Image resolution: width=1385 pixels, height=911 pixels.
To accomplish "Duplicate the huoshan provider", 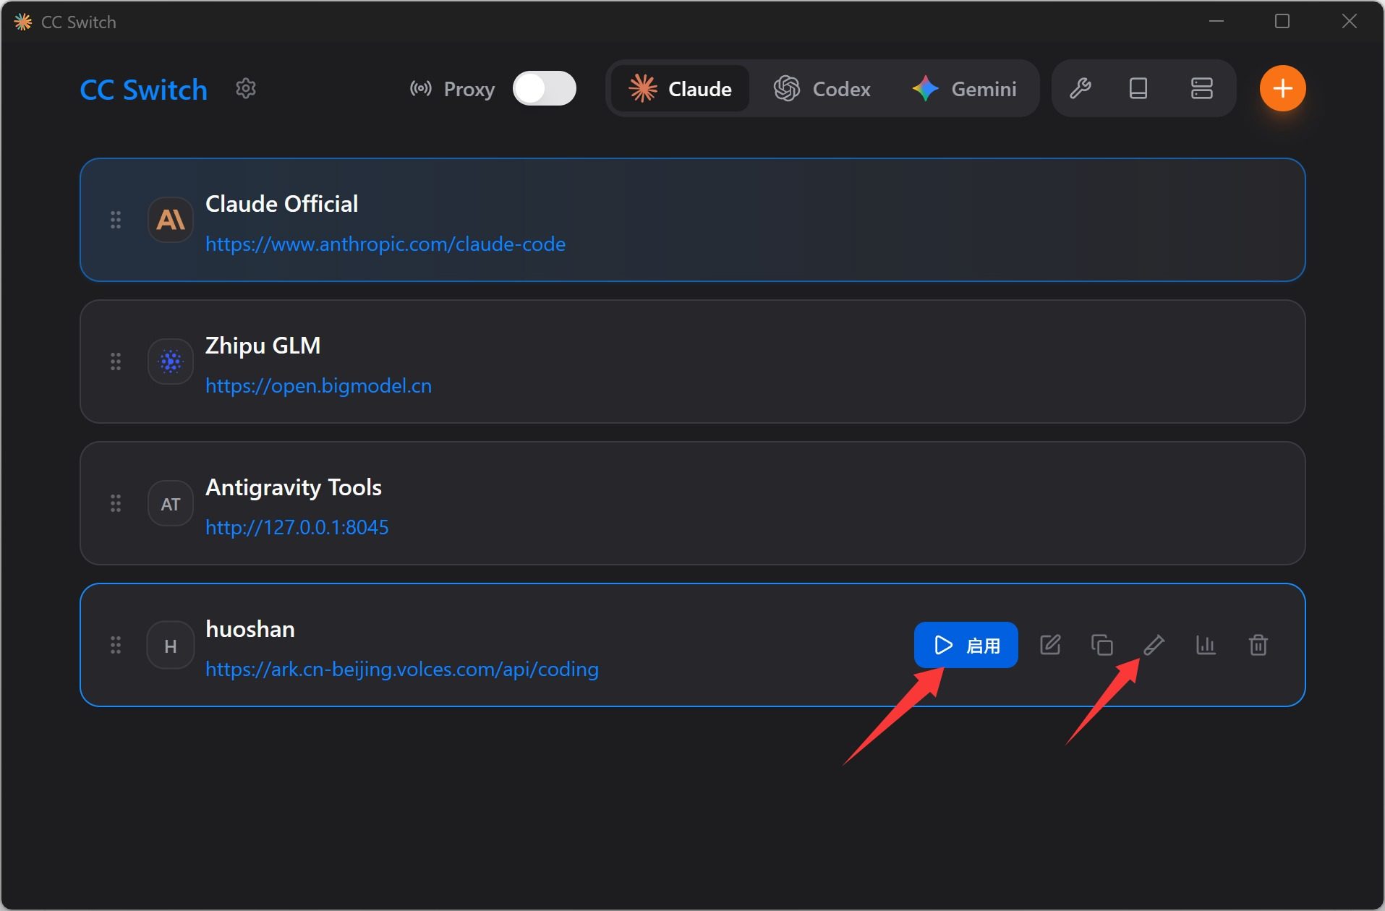I will click(1101, 645).
